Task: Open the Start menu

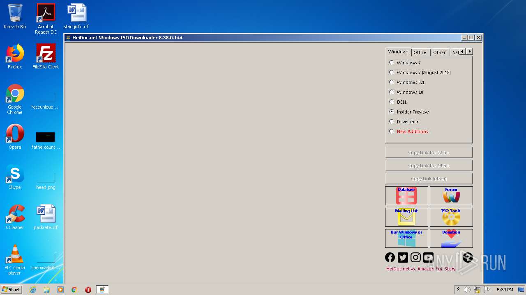Action: [x=12, y=290]
